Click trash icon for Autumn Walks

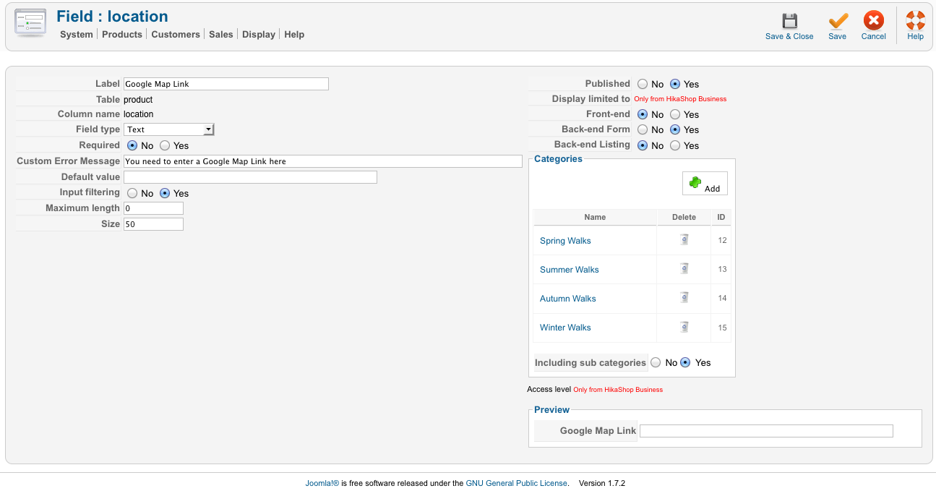click(x=684, y=298)
